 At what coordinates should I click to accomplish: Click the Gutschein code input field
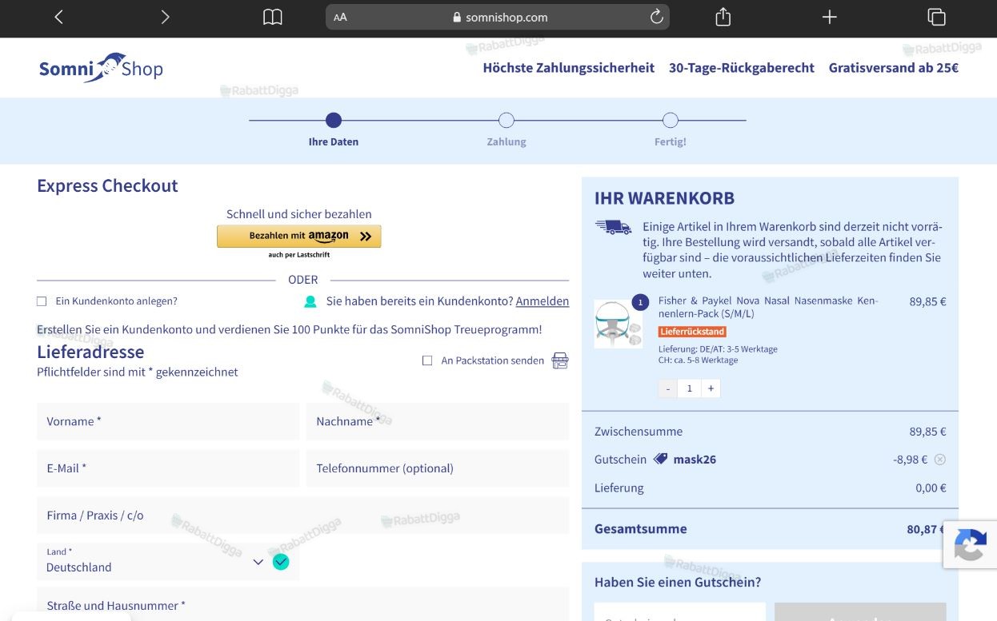coord(680,612)
